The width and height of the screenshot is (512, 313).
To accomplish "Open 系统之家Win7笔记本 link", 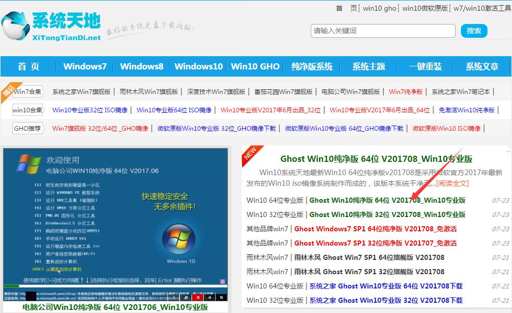I will [x=461, y=92].
